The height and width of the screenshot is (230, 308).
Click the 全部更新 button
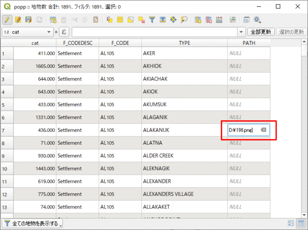[x=261, y=32]
